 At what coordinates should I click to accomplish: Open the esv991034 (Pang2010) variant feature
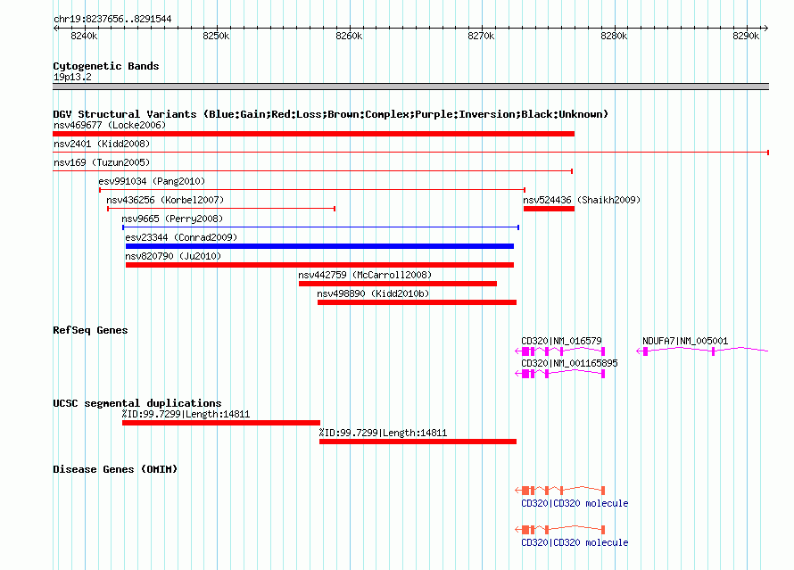coord(312,190)
